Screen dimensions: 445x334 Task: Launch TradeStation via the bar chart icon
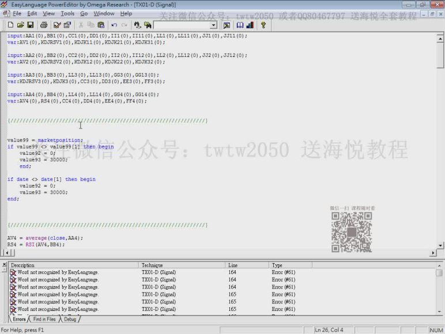tap(250, 25)
